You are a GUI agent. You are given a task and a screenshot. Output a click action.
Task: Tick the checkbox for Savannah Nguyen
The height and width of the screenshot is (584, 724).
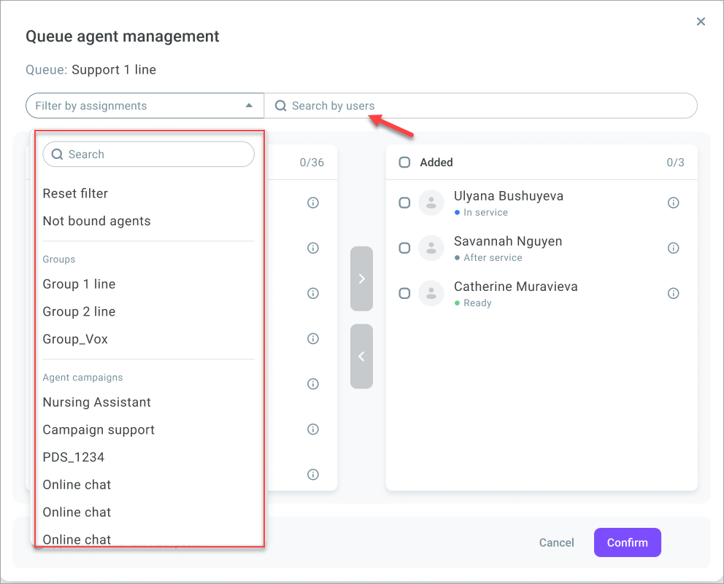[404, 248]
